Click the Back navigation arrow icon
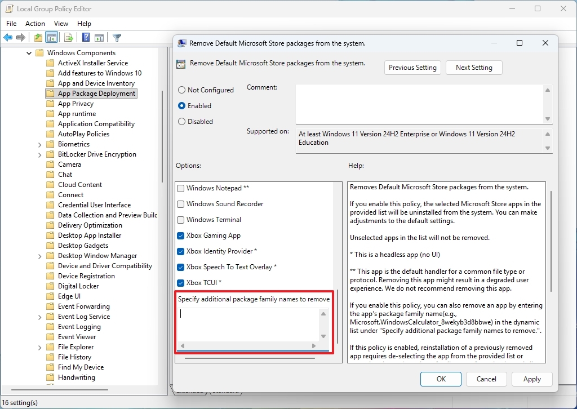Viewport: 577px width, 409px height. pos(7,37)
